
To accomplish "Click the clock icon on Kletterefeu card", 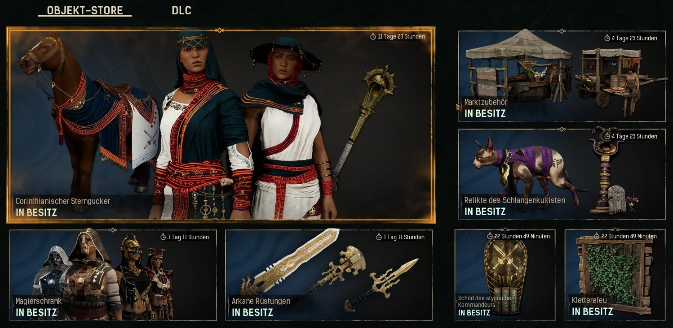I will 597,236.
